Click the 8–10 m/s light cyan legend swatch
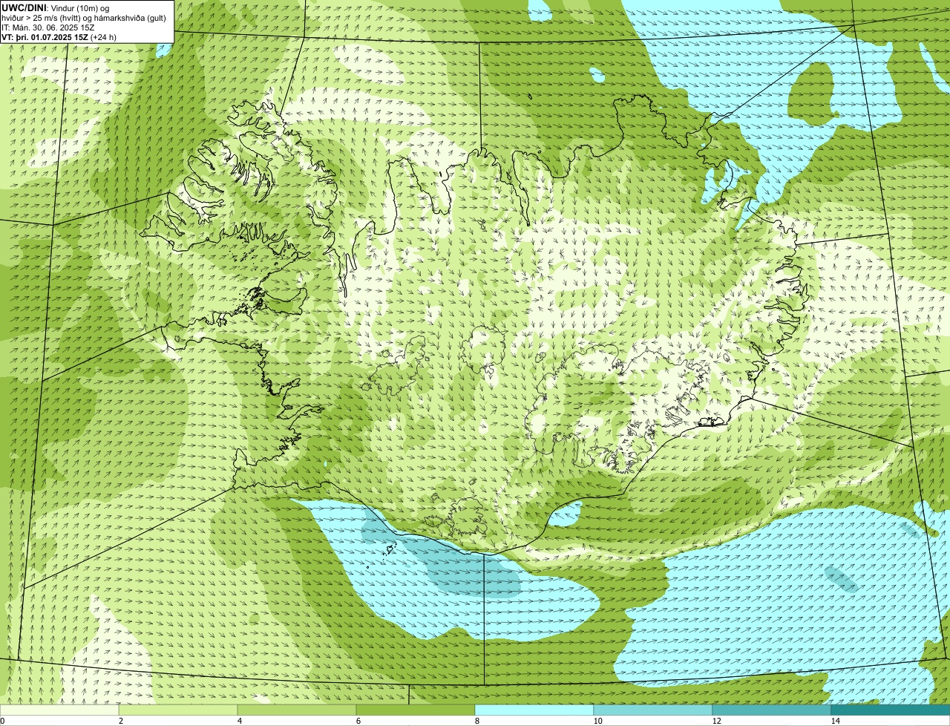Screen dimensions: 950x726 (534, 710)
